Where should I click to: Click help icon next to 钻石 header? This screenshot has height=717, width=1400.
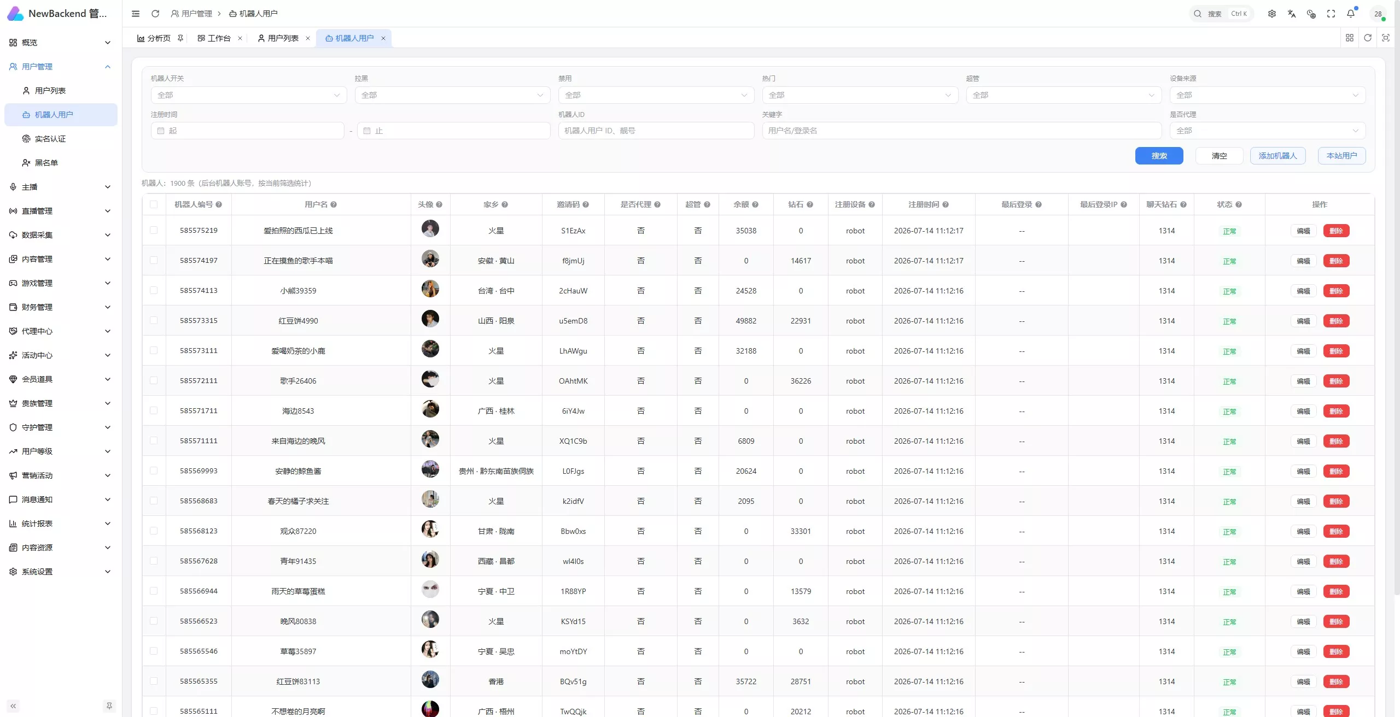click(810, 204)
